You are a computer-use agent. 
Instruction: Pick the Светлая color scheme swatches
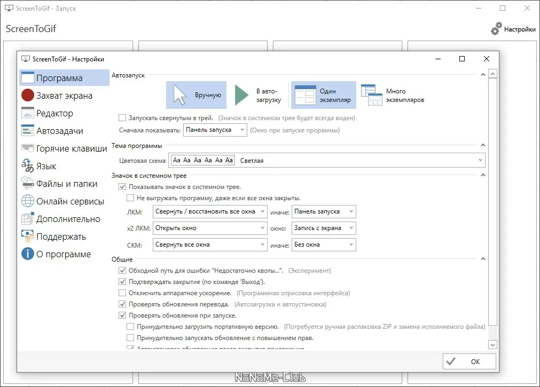202,160
